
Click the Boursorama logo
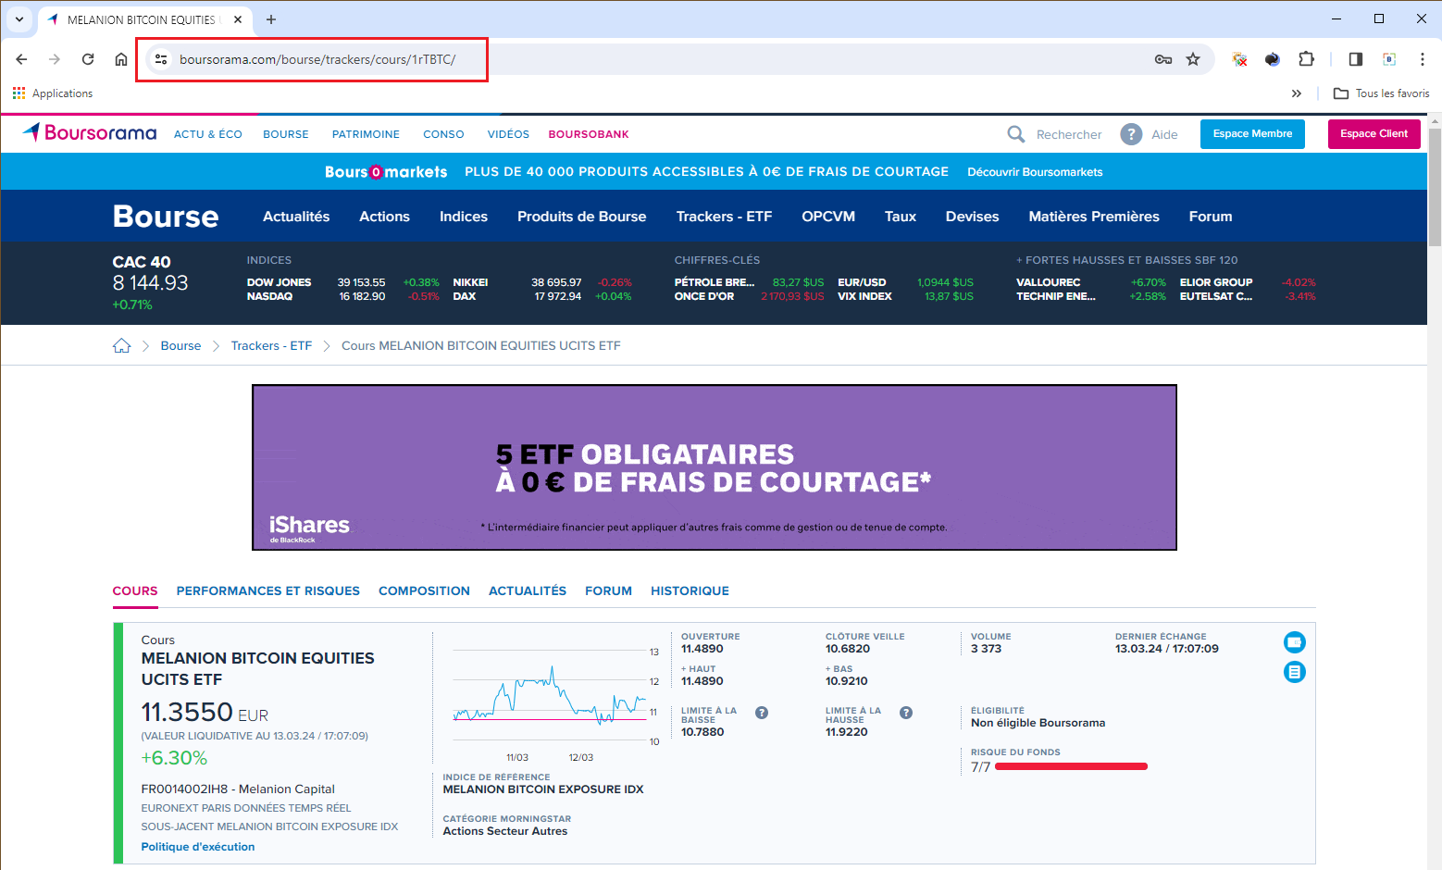click(90, 133)
